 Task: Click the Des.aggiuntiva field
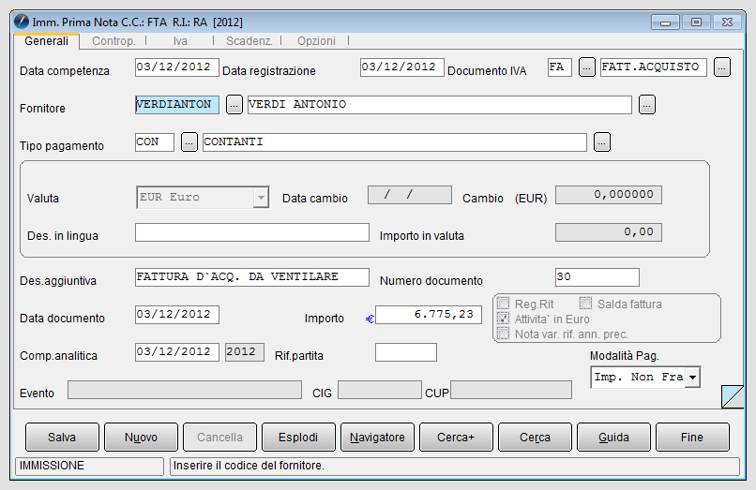[x=252, y=277]
